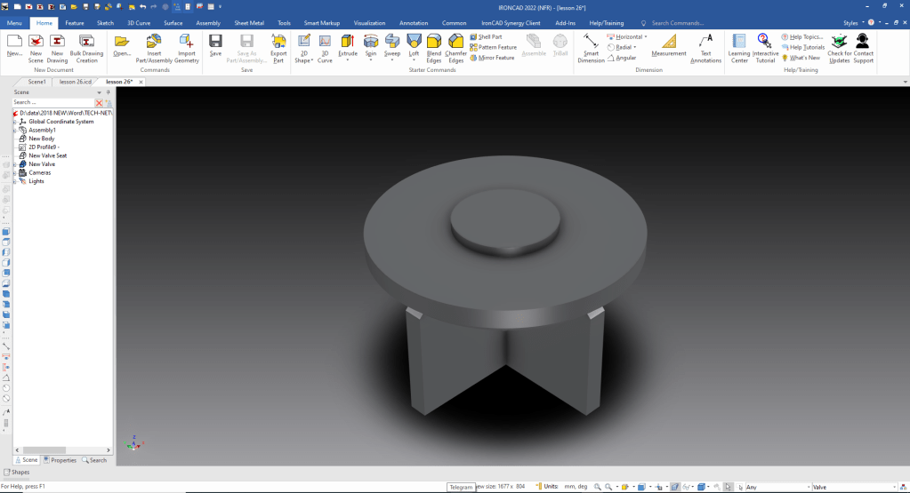Open the Scene1 document tab
Image resolution: width=910 pixels, height=493 pixels.
click(x=36, y=82)
